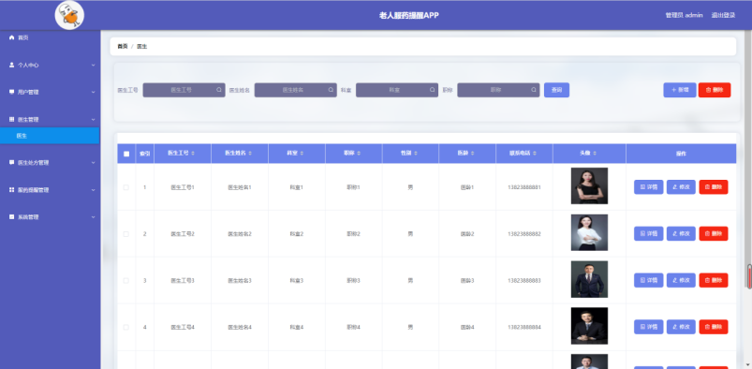Click the 服药提醒管理 grid icon
Image resolution: width=752 pixels, height=369 pixels.
[12, 190]
